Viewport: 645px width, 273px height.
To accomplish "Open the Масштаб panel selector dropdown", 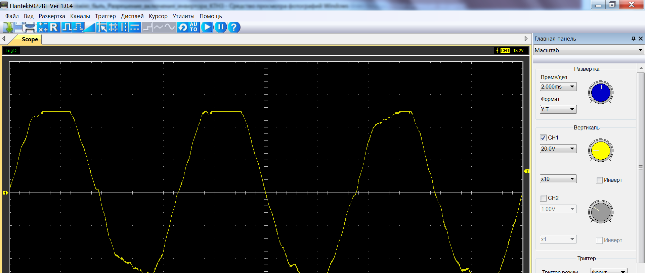I will [588, 50].
